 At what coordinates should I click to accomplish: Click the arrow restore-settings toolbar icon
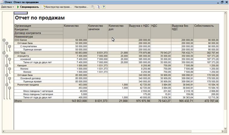pos(99,7)
